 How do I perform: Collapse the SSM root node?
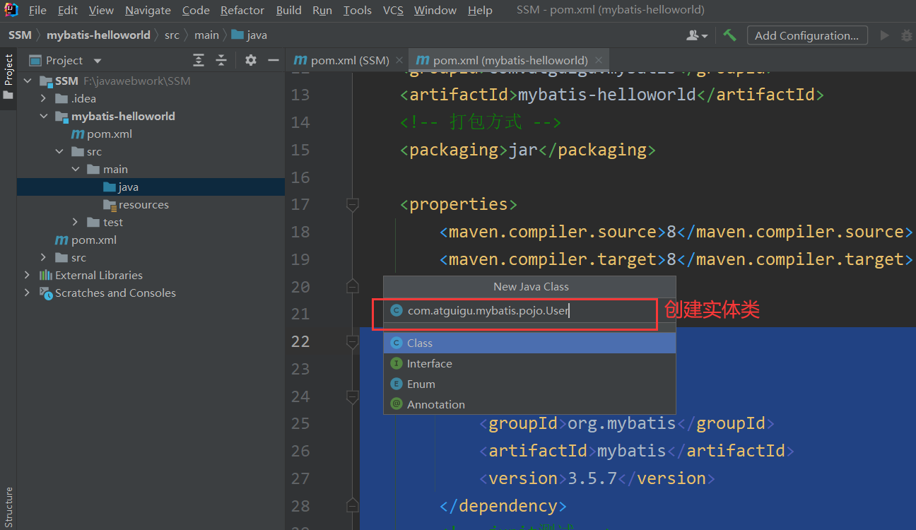28,81
